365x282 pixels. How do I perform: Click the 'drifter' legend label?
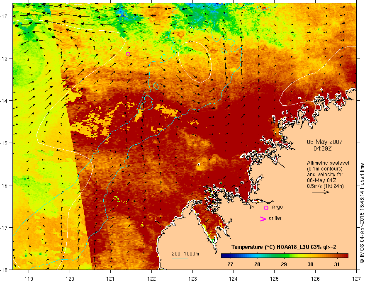[x=275, y=218]
